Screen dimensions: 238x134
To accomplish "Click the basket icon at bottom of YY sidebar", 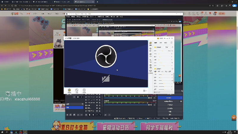I will [x=151, y=71].
